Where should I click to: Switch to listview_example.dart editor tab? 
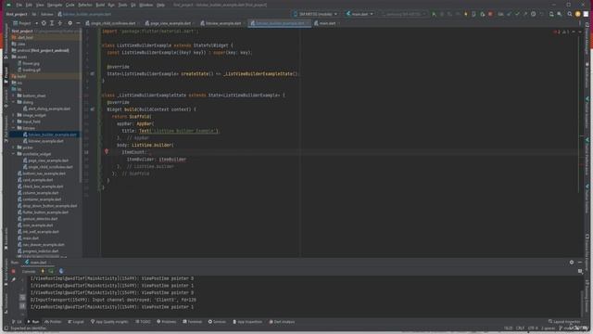point(222,23)
